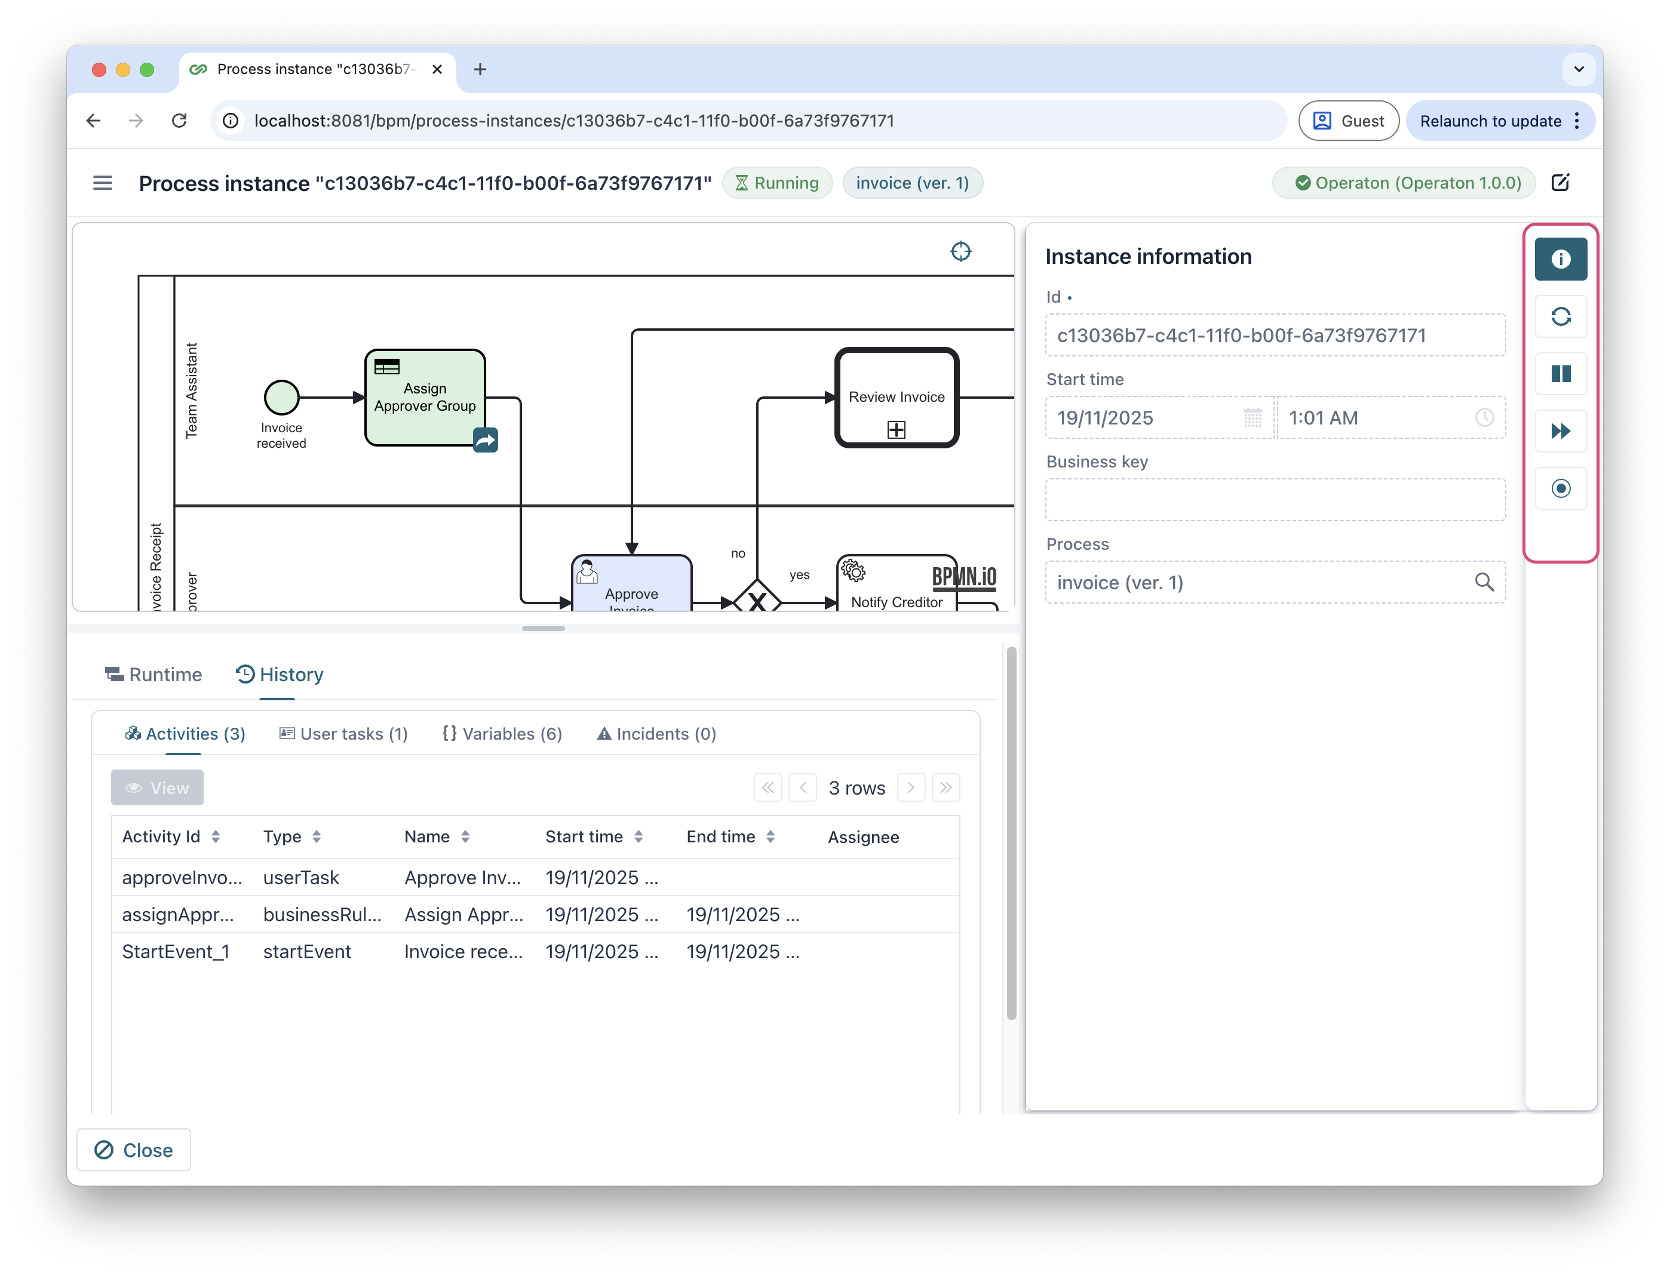Image resolution: width=1670 pixels, height=1274 pixels.
Task: Click the terminate instance record icon
Action: point(1561,488)
